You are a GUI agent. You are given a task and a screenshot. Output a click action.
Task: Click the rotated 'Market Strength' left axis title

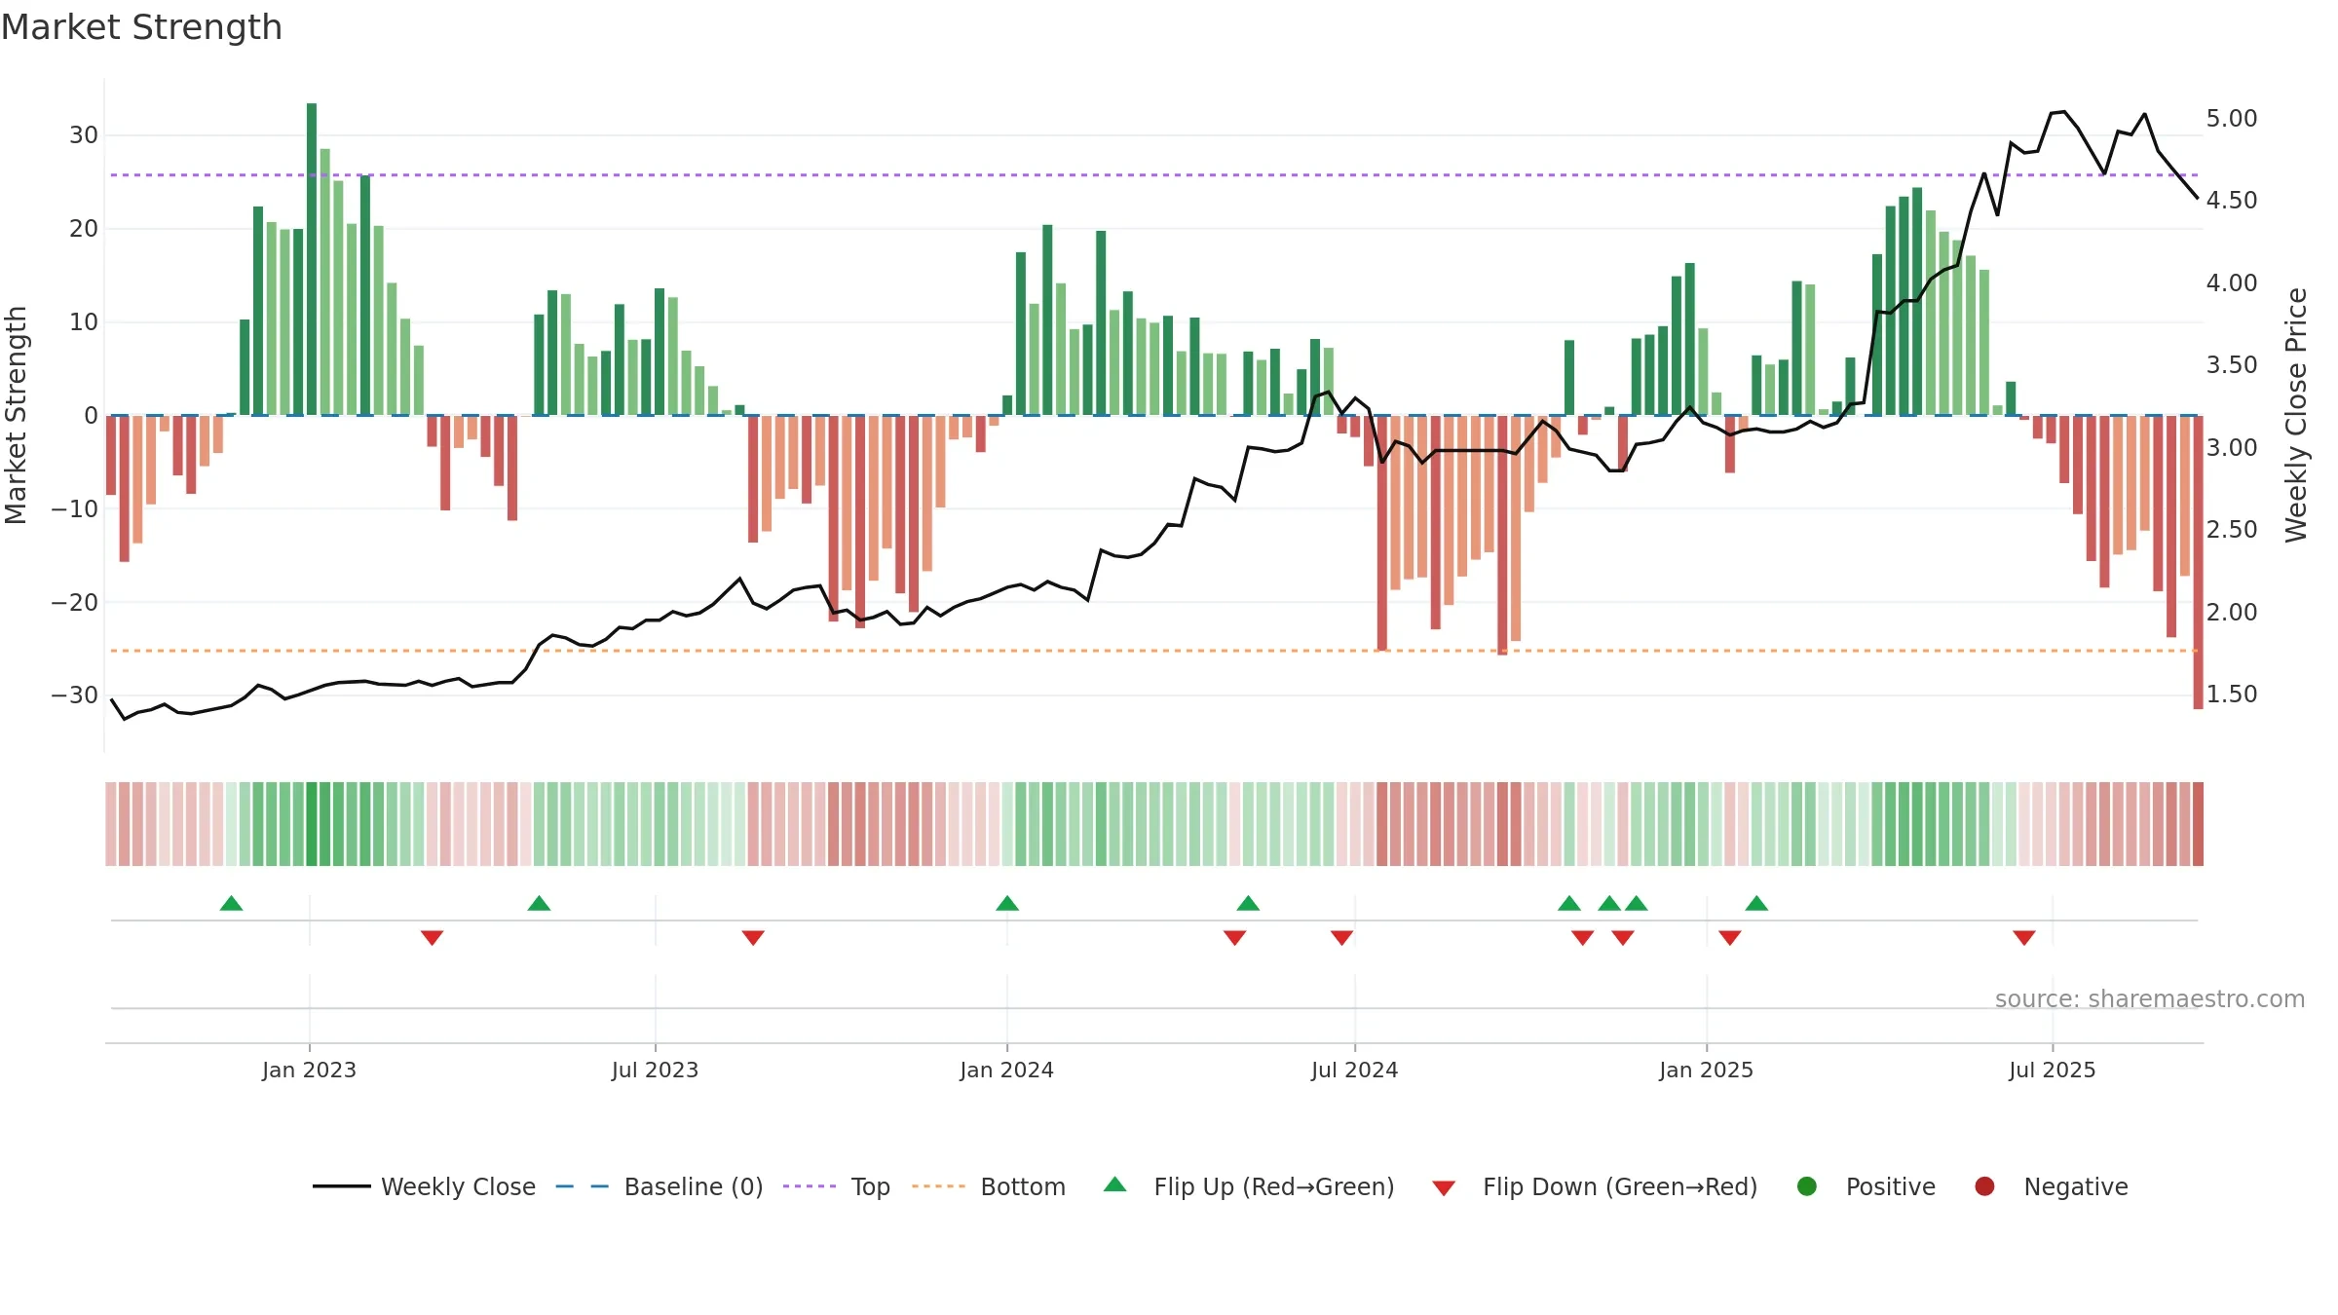click(17, 415)
